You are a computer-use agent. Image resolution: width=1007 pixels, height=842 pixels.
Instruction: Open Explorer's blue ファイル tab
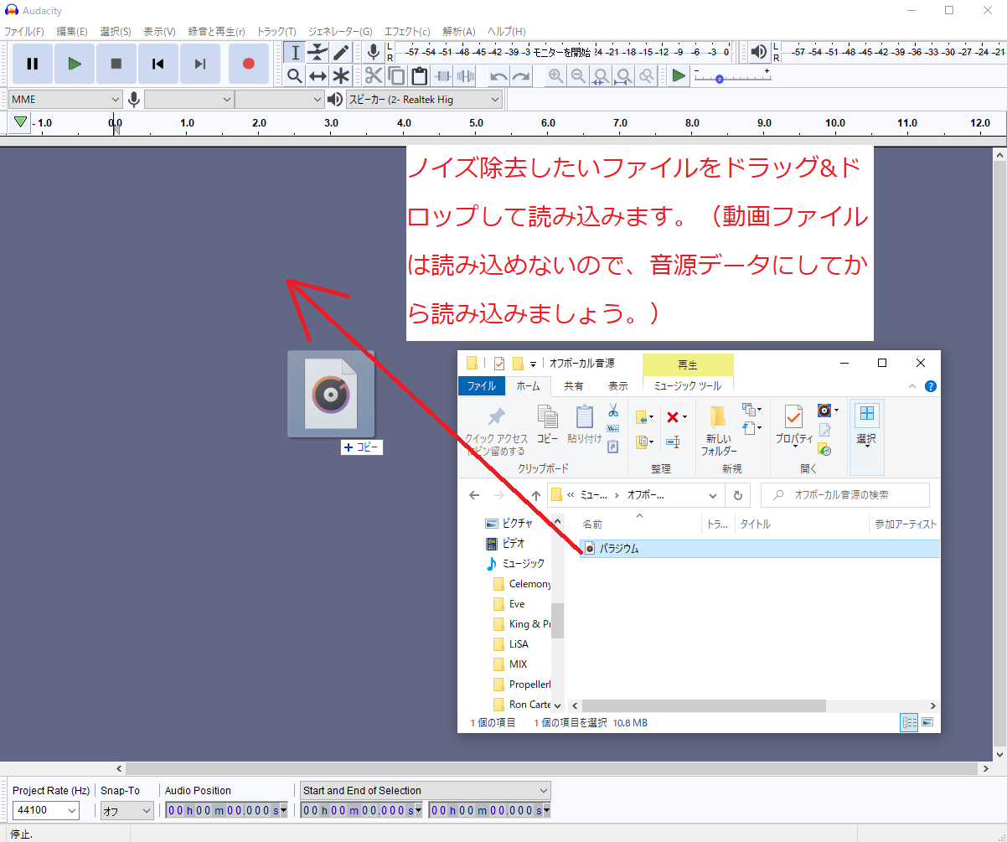coord(482,386)
